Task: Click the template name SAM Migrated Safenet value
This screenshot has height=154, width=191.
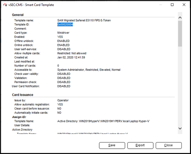Action: click(x=84, y=20)
